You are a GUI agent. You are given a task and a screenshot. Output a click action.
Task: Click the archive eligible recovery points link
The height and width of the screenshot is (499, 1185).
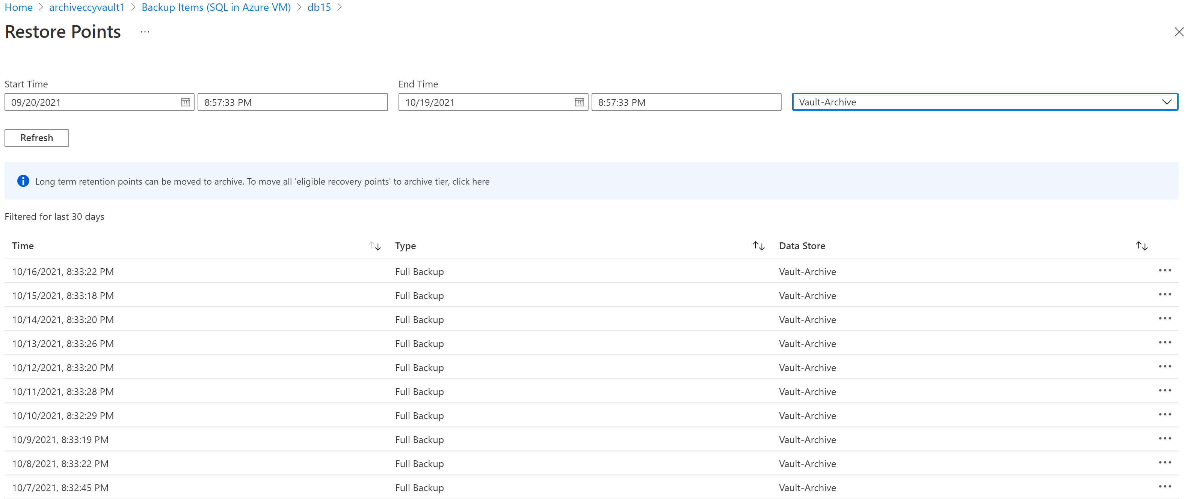[470, 181]
